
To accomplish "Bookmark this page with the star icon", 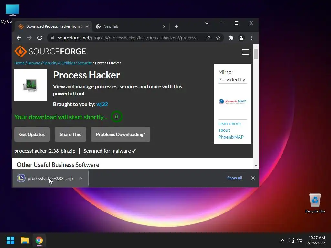I will (x=218, y=38).
